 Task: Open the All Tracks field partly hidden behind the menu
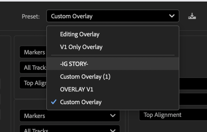pyautogui.click(x=33, y=68)
